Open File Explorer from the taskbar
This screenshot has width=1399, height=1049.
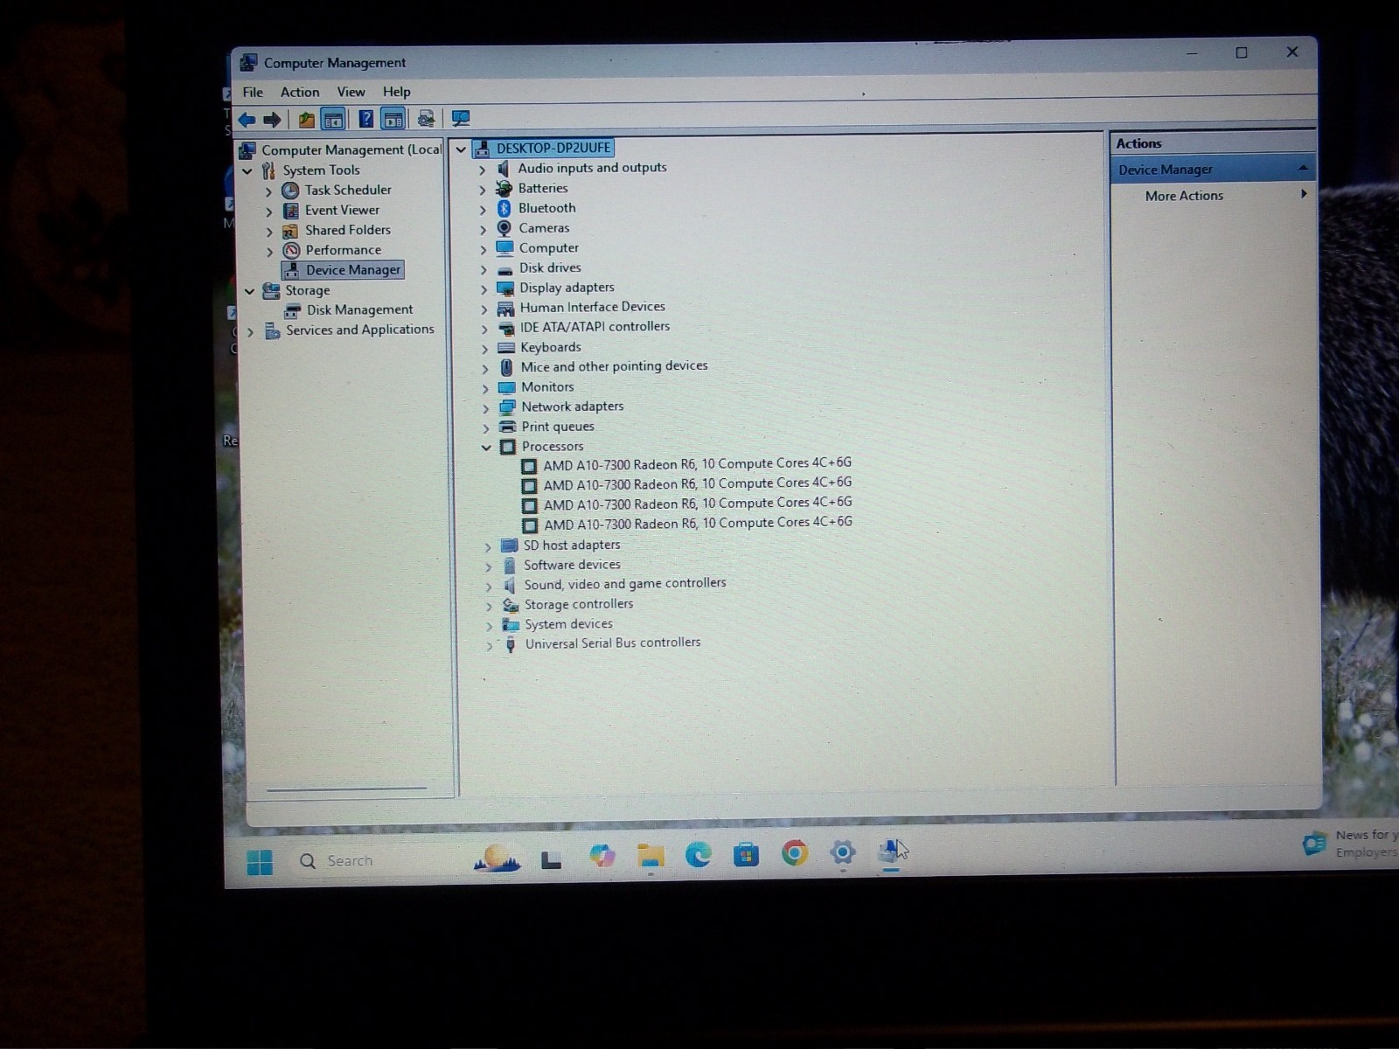651,856
